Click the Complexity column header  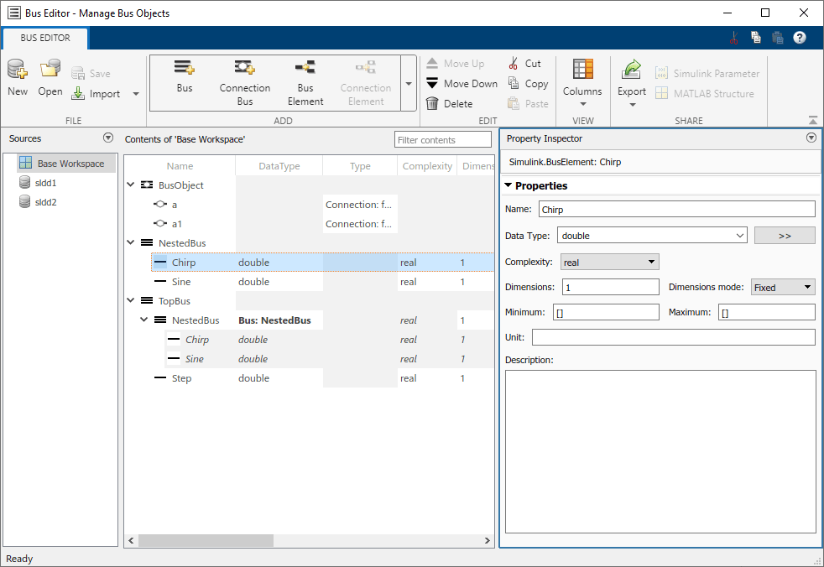pos(427,166)
